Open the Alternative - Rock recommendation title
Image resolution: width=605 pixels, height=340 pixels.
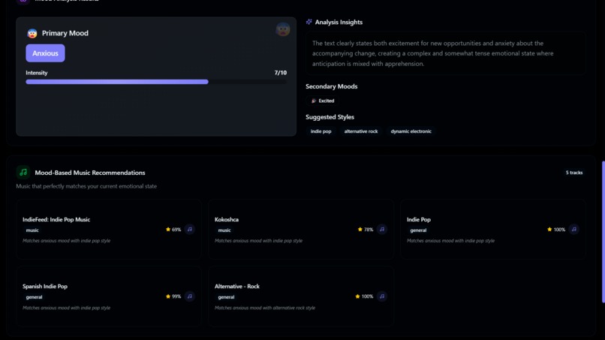237,287
